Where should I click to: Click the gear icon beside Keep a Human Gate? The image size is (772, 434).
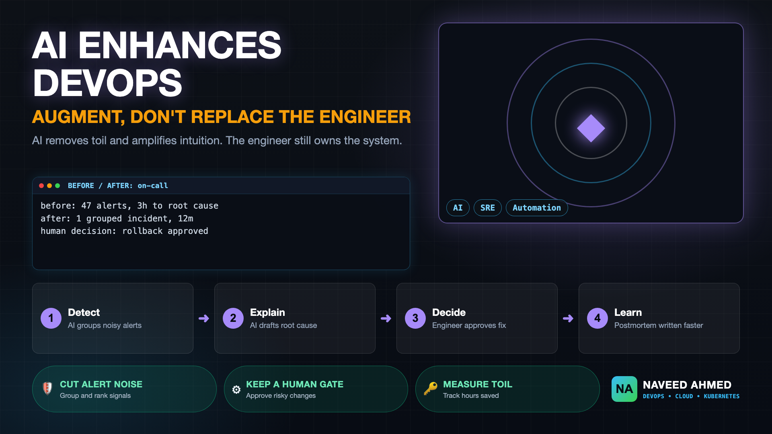pos(236,389)
